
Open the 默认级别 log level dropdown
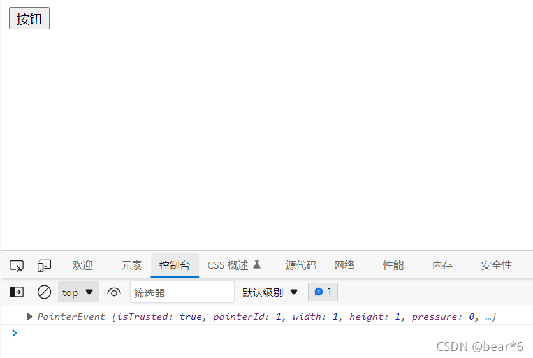pos(270,292)
